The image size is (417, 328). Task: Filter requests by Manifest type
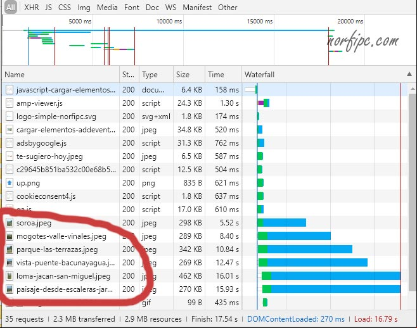(197, 8)
